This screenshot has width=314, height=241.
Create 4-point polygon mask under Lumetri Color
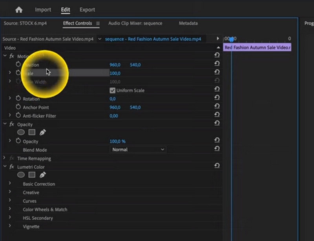pyautogui.click(x=32, y=175)
